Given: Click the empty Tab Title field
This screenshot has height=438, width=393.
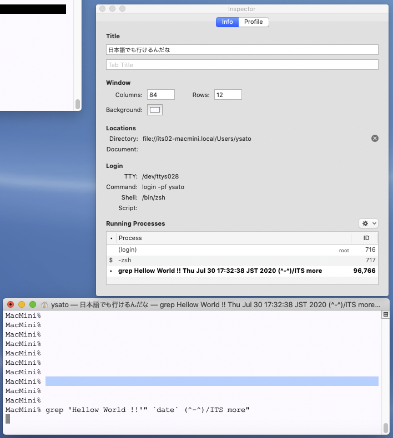Looking at the screenshot, I should 242,65.
